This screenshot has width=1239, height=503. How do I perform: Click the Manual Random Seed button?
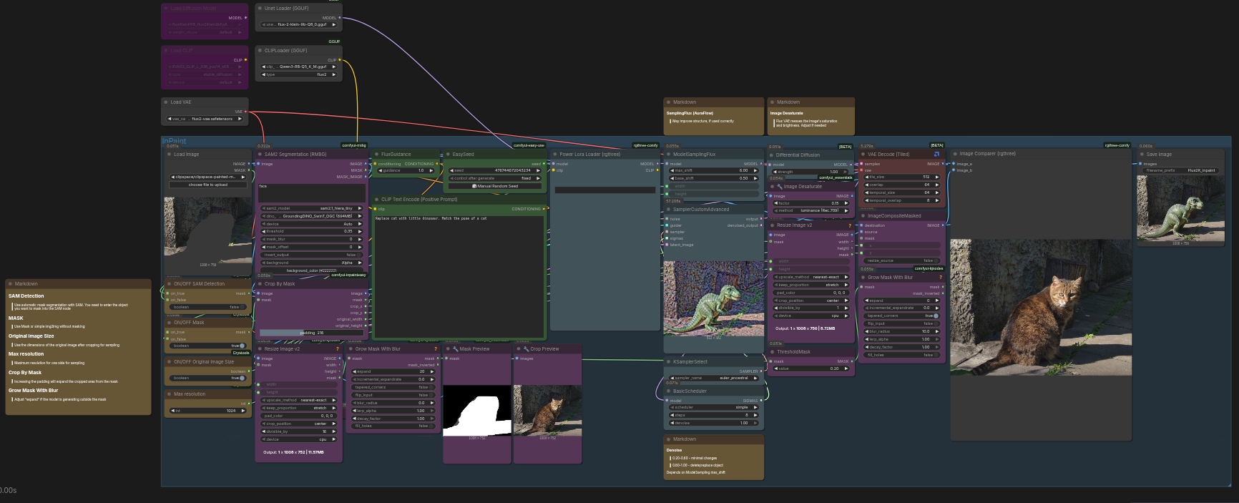click(496, 186)
